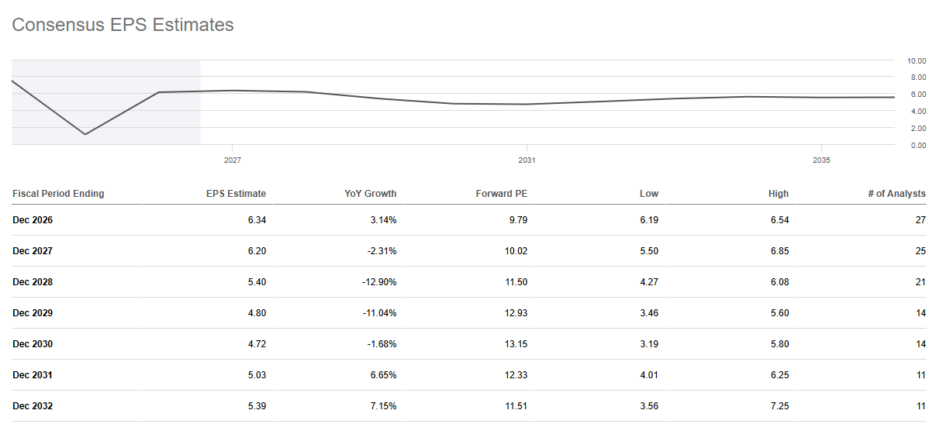Image resolution: width=936 pixels, height=424 pixels.
Task: Click the Fiscal Period Ending column header
Action: [x=58, y=194]
